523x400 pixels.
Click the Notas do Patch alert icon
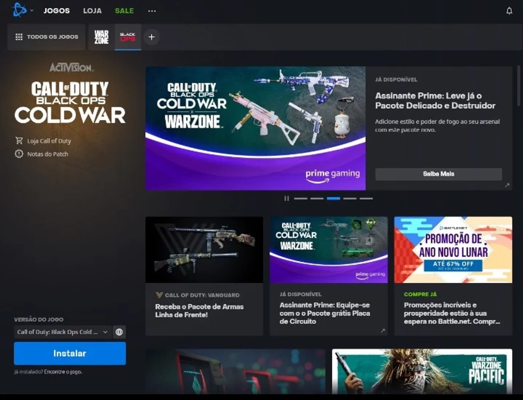(19, 154)
